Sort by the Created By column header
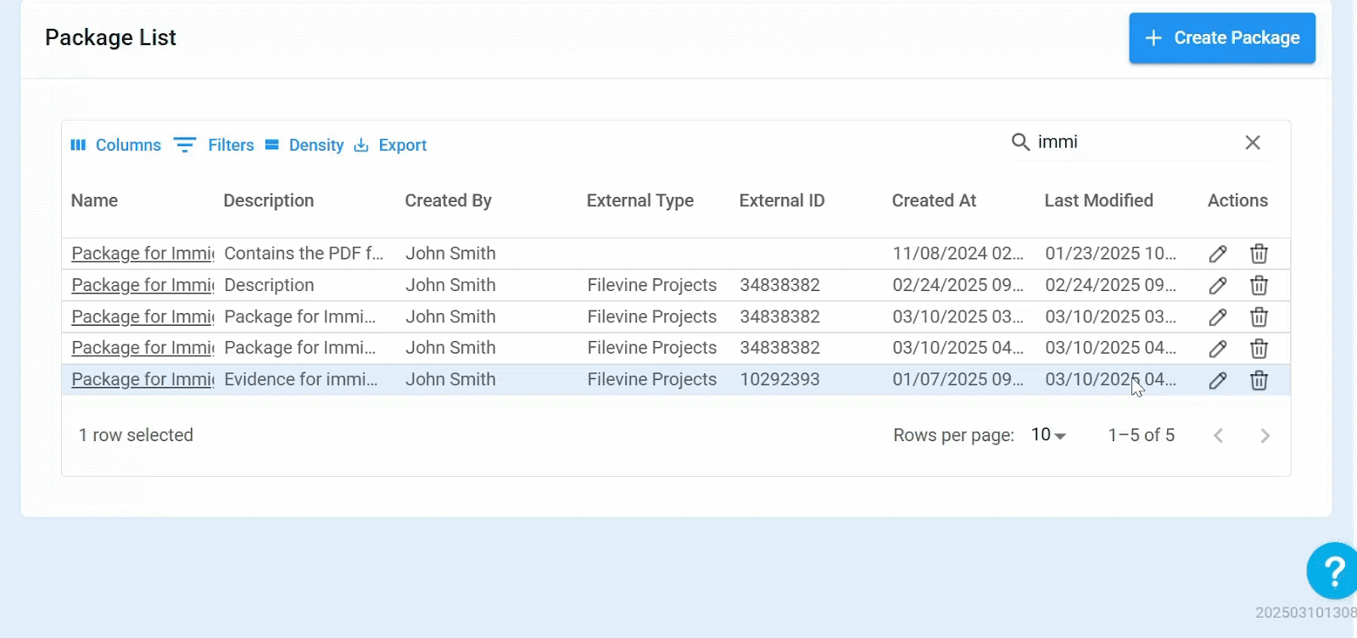The height and width of the screenshot is (638, 1357). [448, 201]
